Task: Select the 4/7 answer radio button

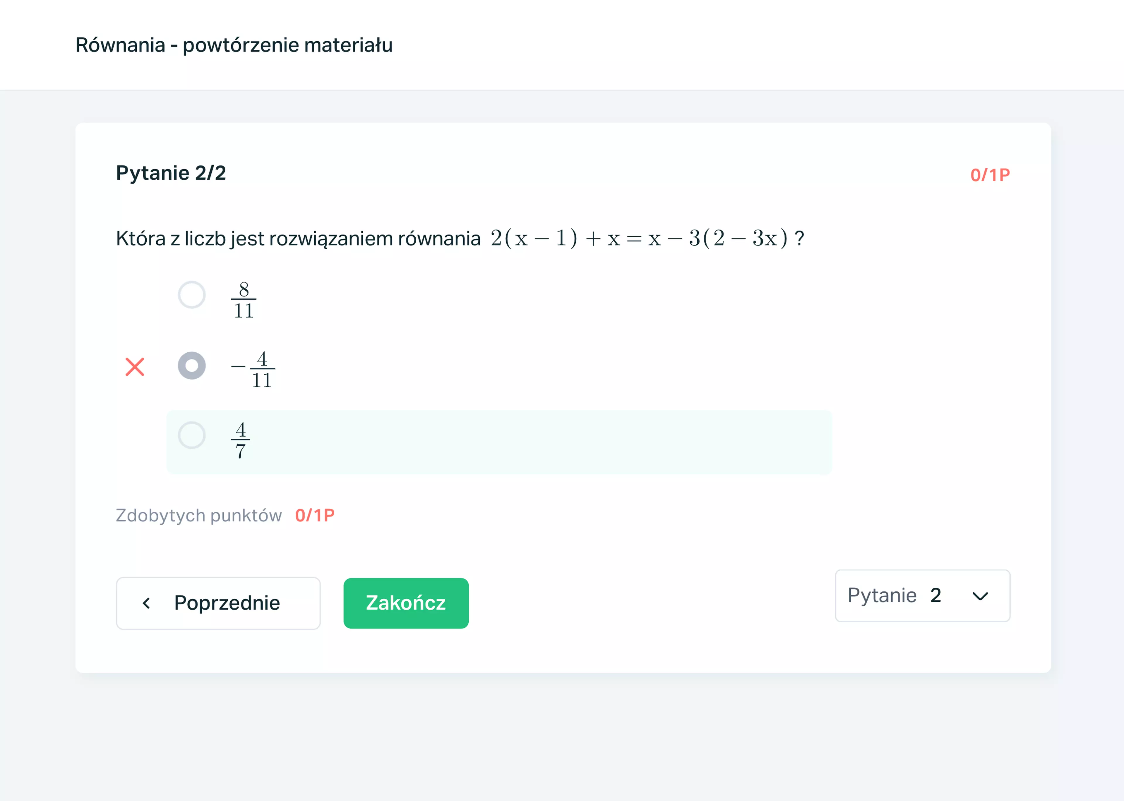Action: (x=191, y=435)
